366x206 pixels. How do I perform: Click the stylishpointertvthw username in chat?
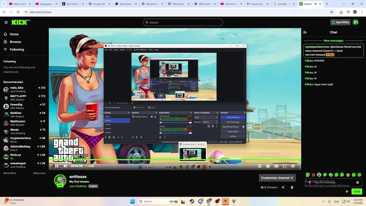tap(317, 47)
